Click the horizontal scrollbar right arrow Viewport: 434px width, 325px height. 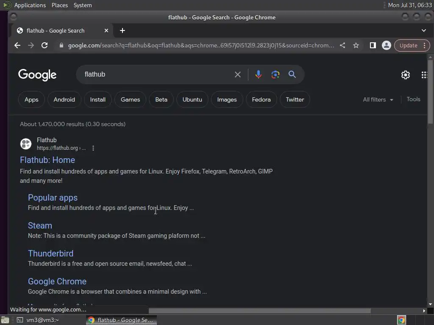pyautogui.click(x=424, y=311)
